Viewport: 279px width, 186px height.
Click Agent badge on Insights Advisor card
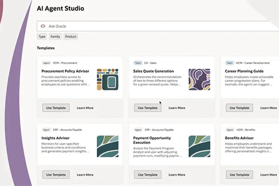(46, 130)
